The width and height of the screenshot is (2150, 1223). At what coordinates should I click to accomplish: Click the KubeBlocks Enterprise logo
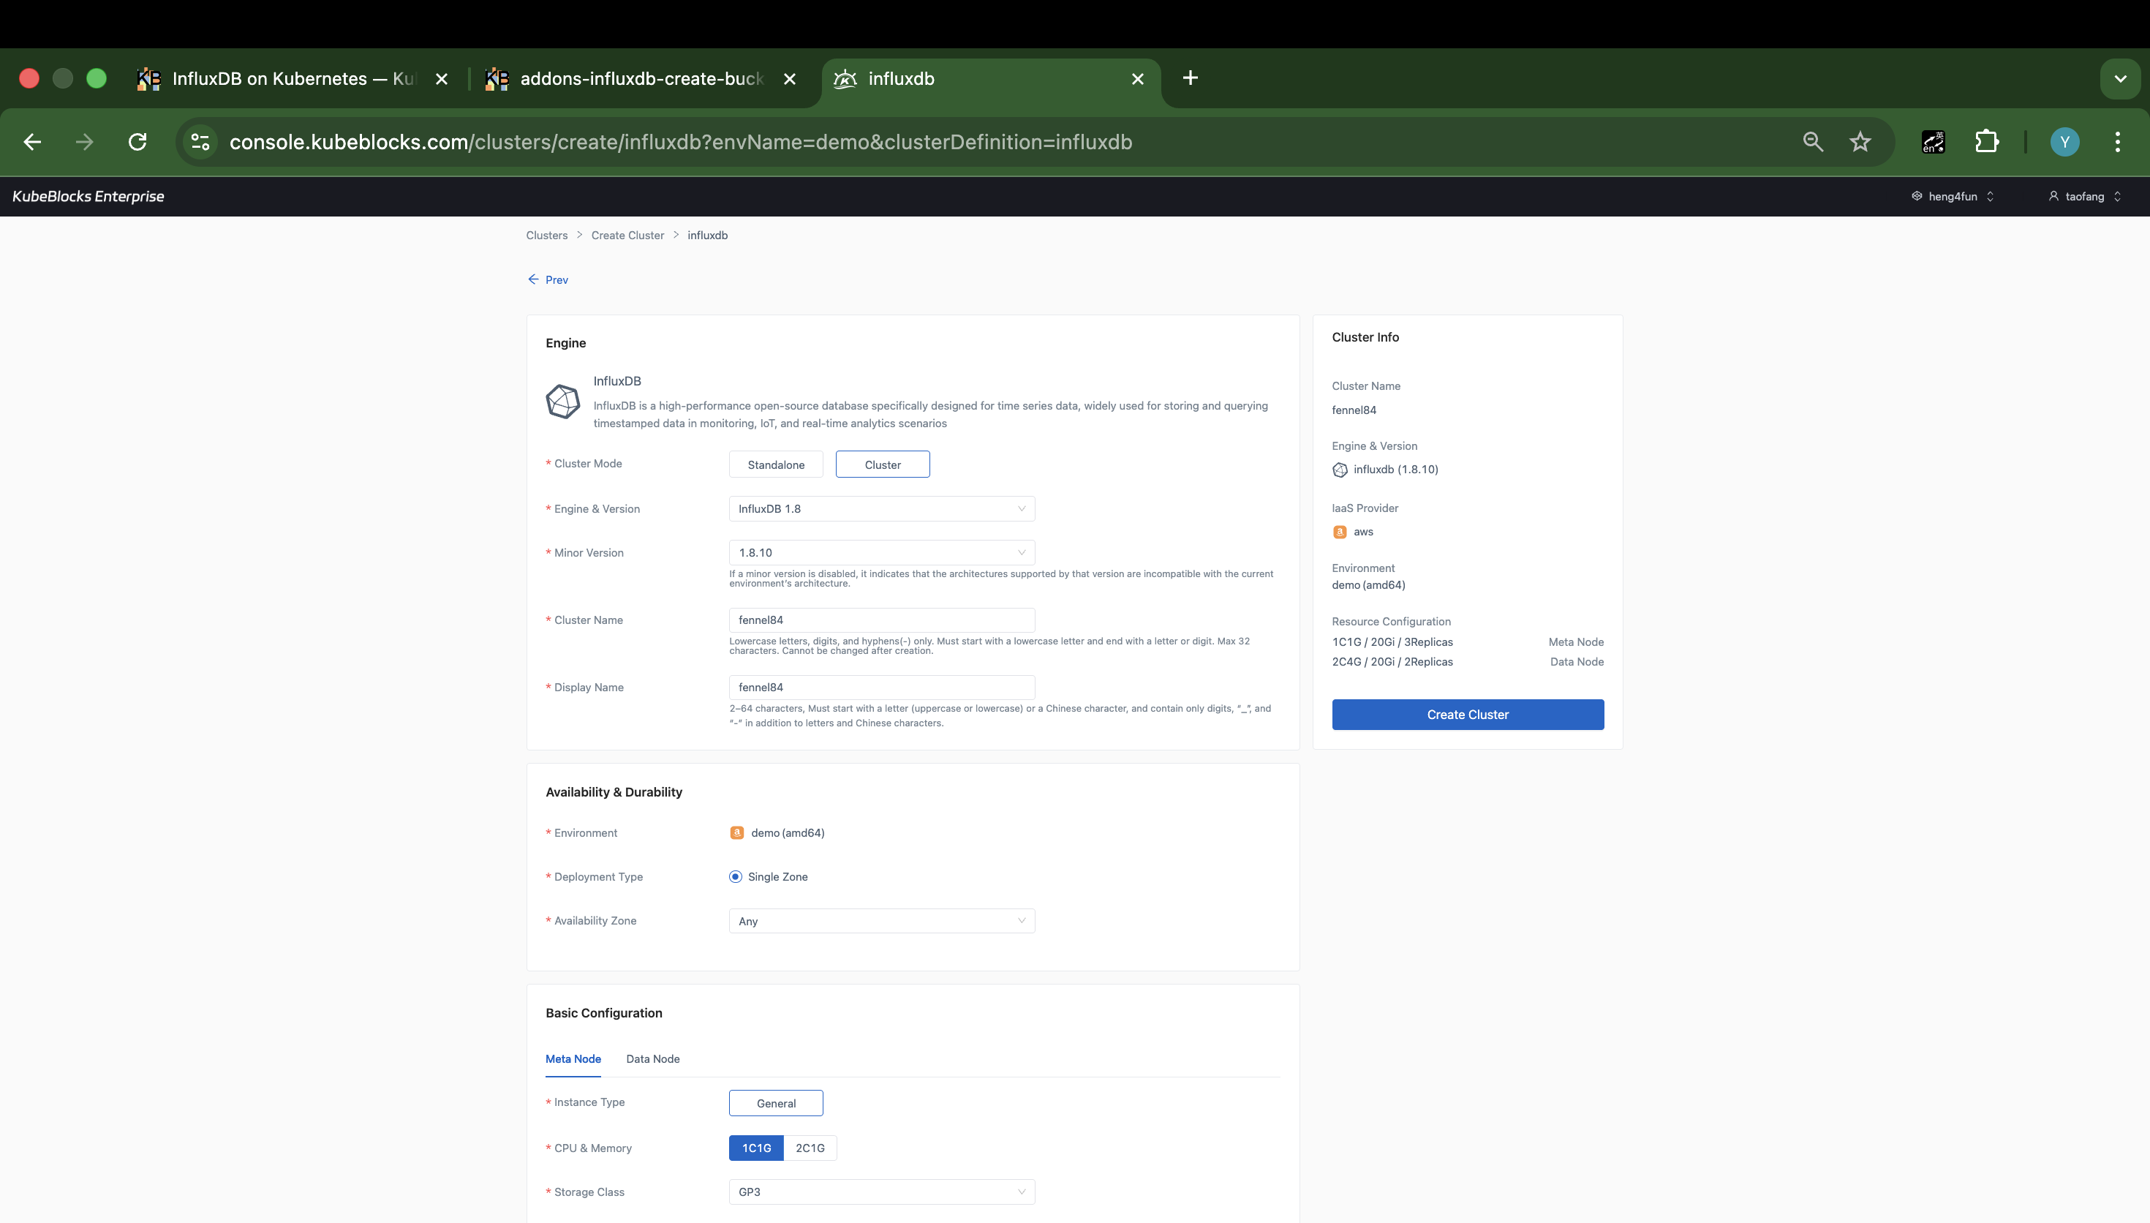88,196
